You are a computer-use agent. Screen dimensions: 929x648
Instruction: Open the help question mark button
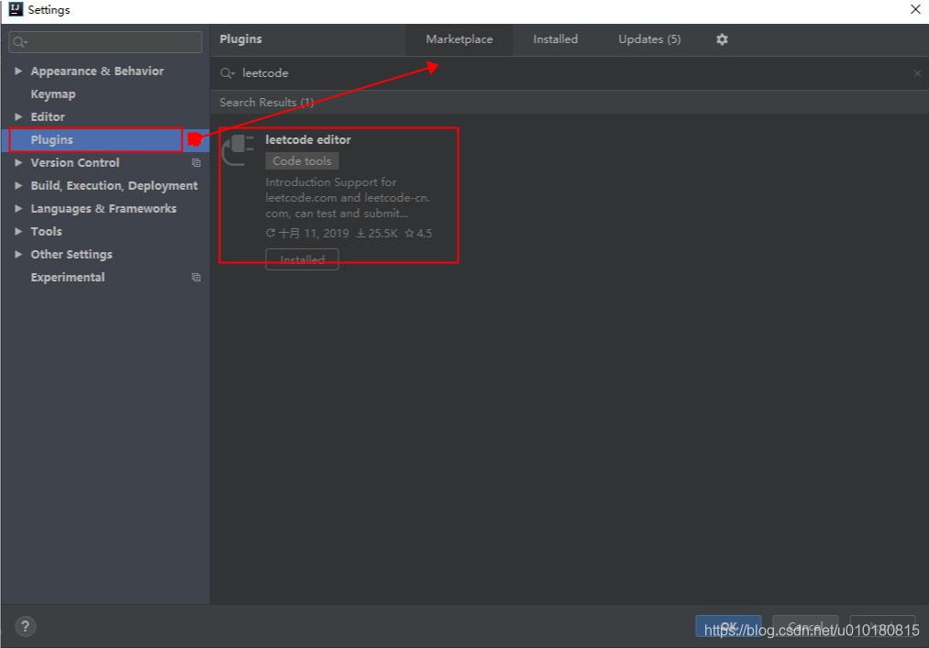[x=25, y=627]
